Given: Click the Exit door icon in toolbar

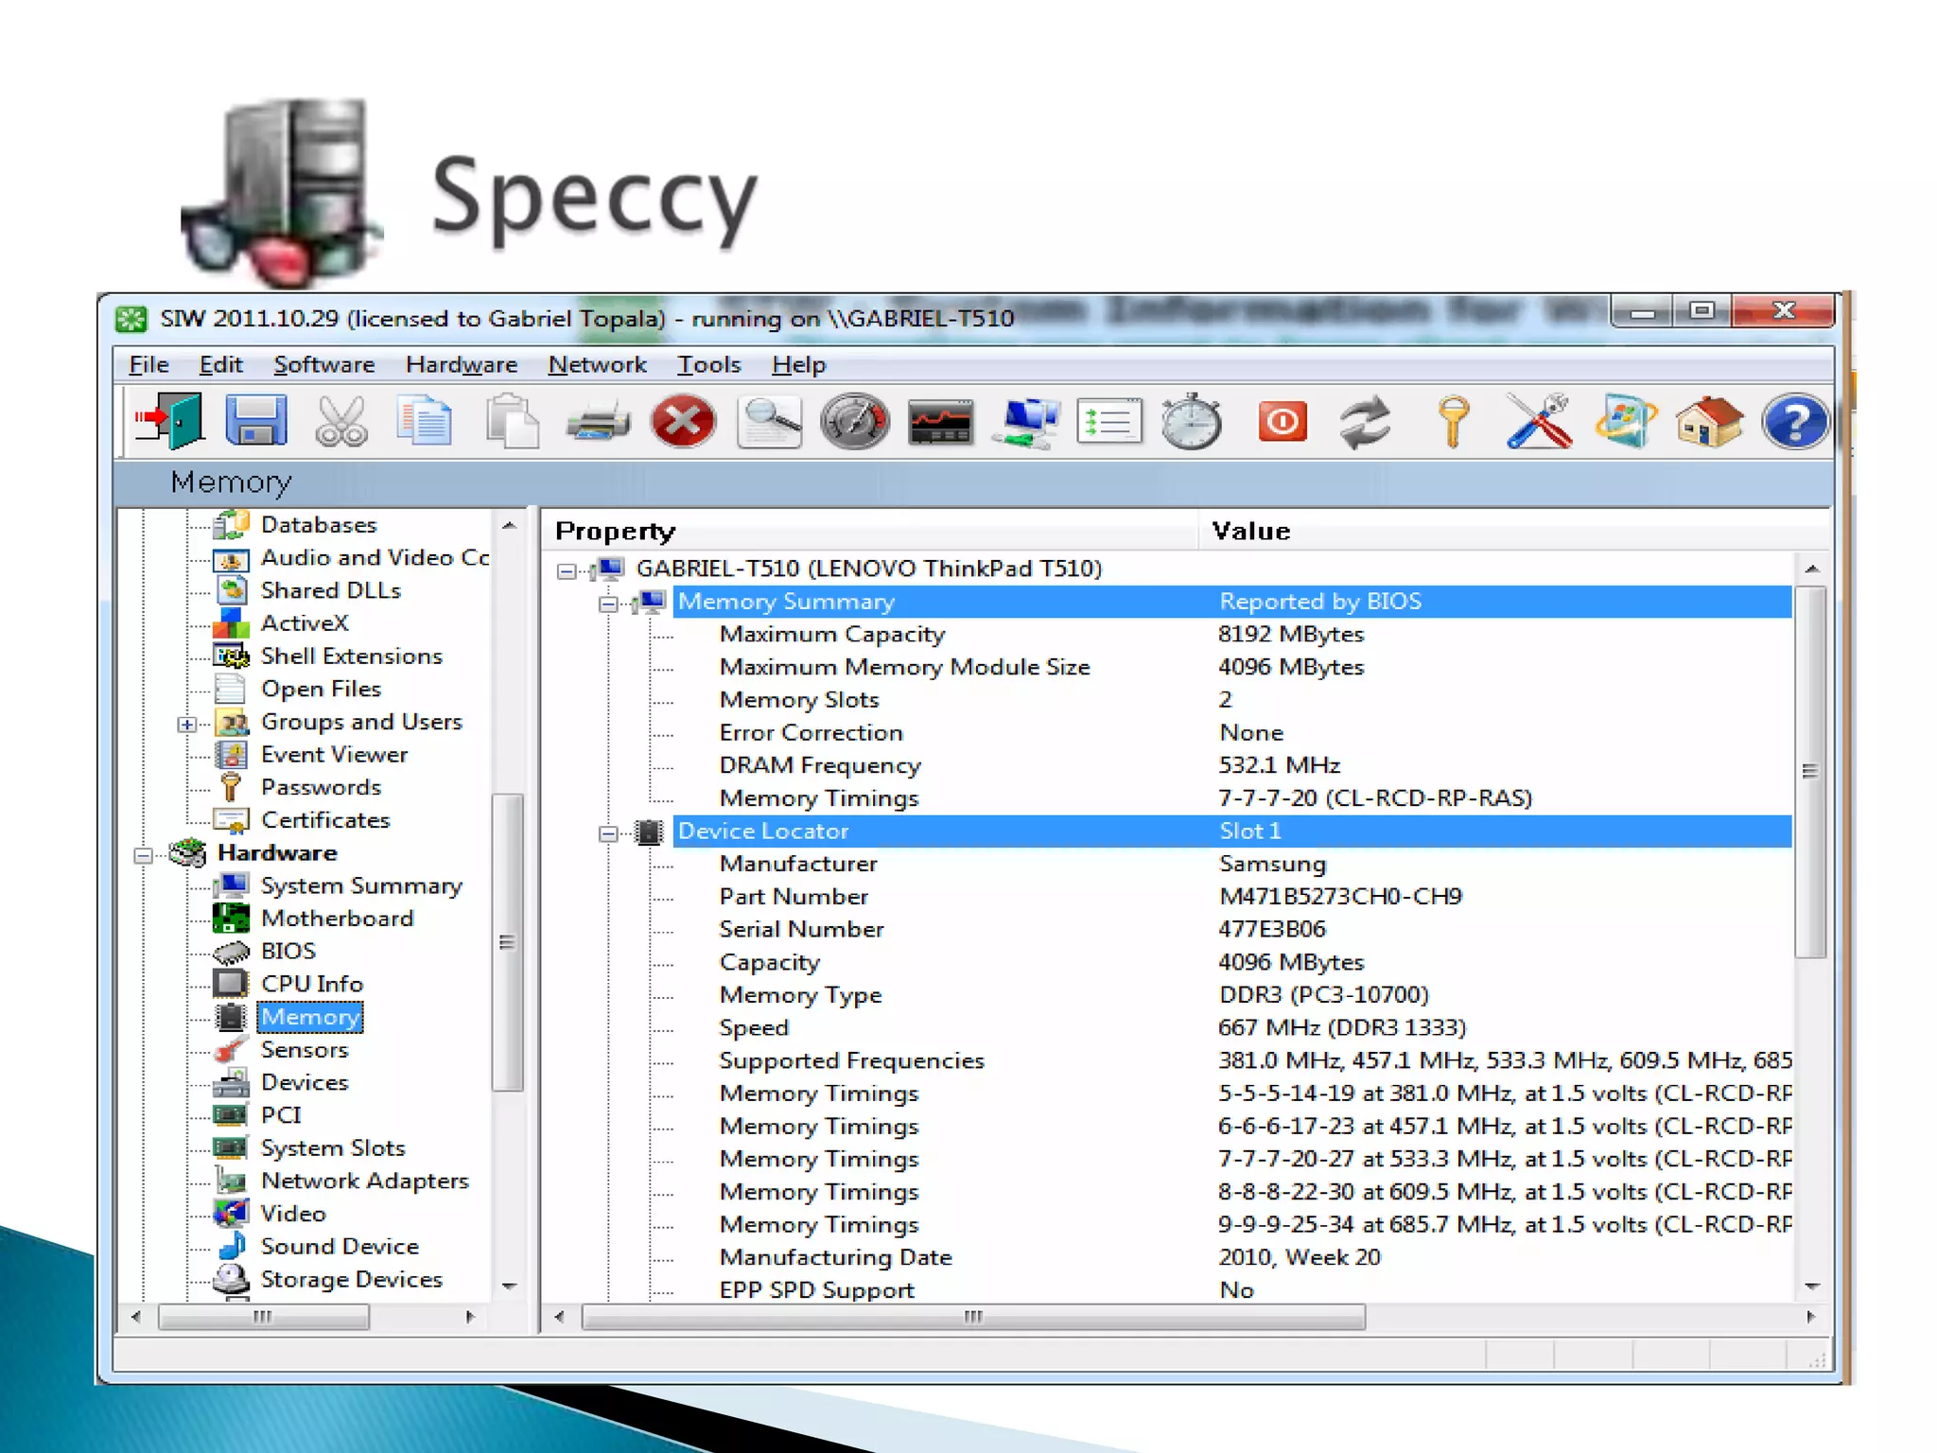Looking at the screenshot, I should (x=169, y=421).
